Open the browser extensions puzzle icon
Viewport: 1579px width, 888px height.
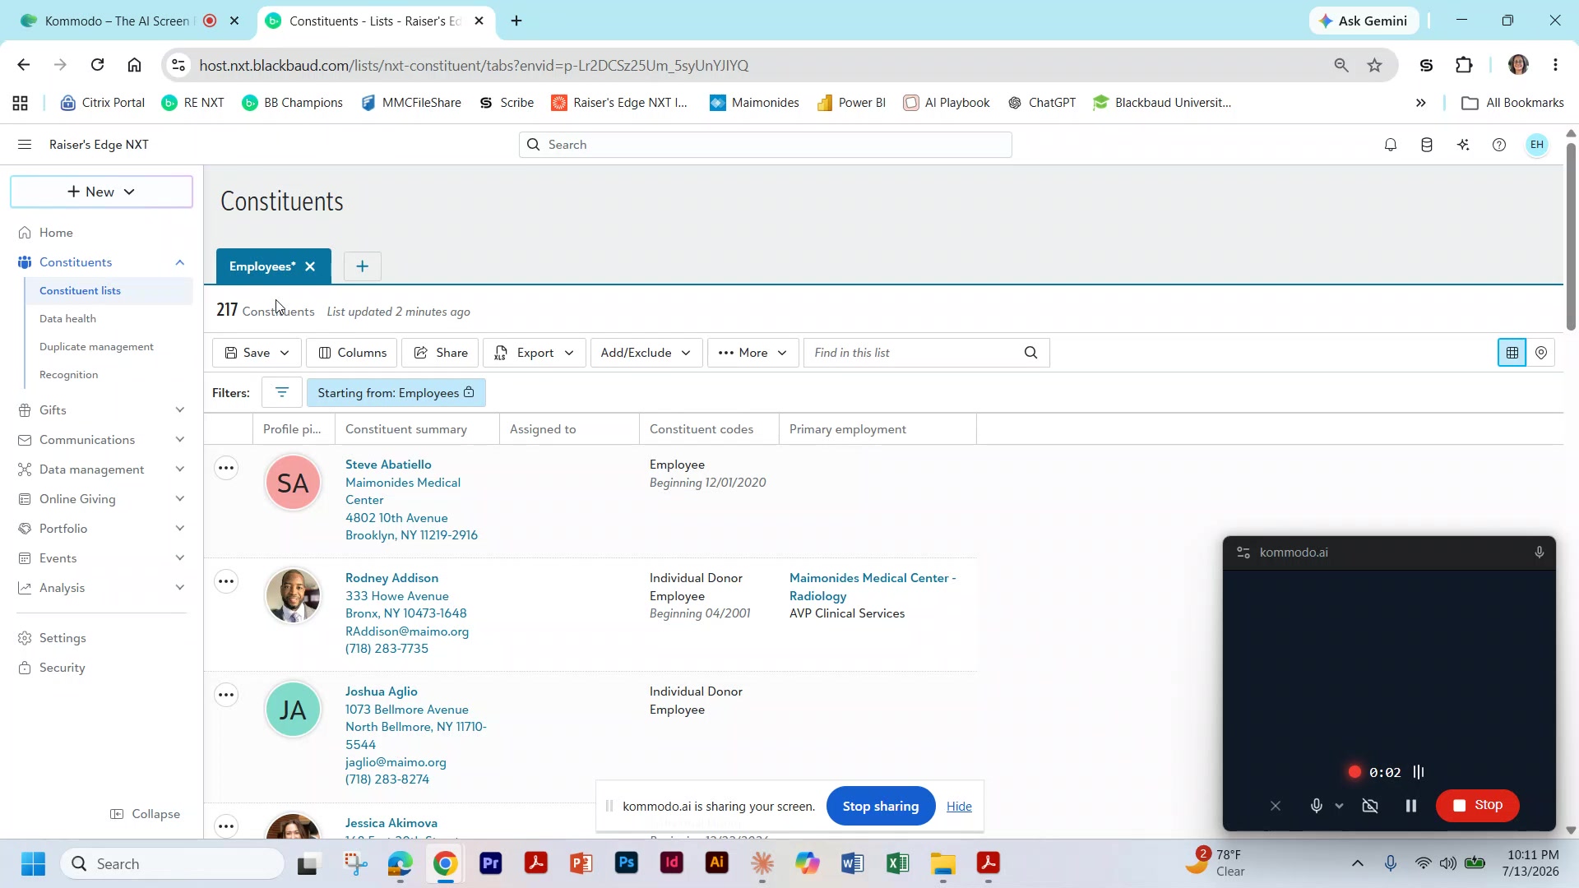[1464, 65]
